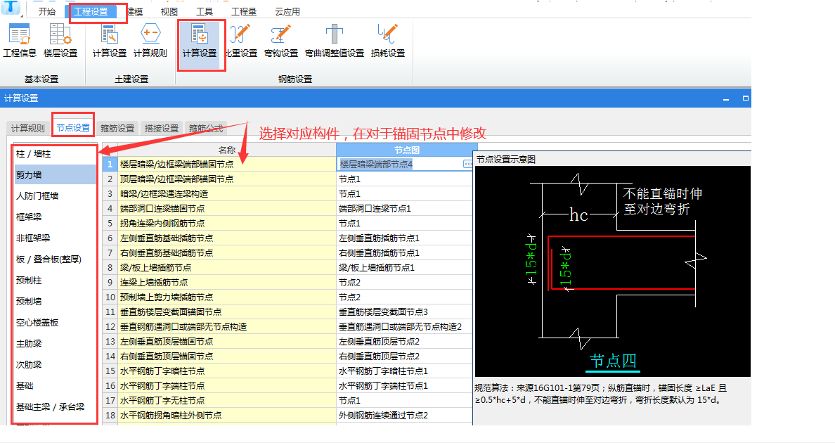
Task: Switch to the 建模 ribbon tab
Action: coord(135,11)
